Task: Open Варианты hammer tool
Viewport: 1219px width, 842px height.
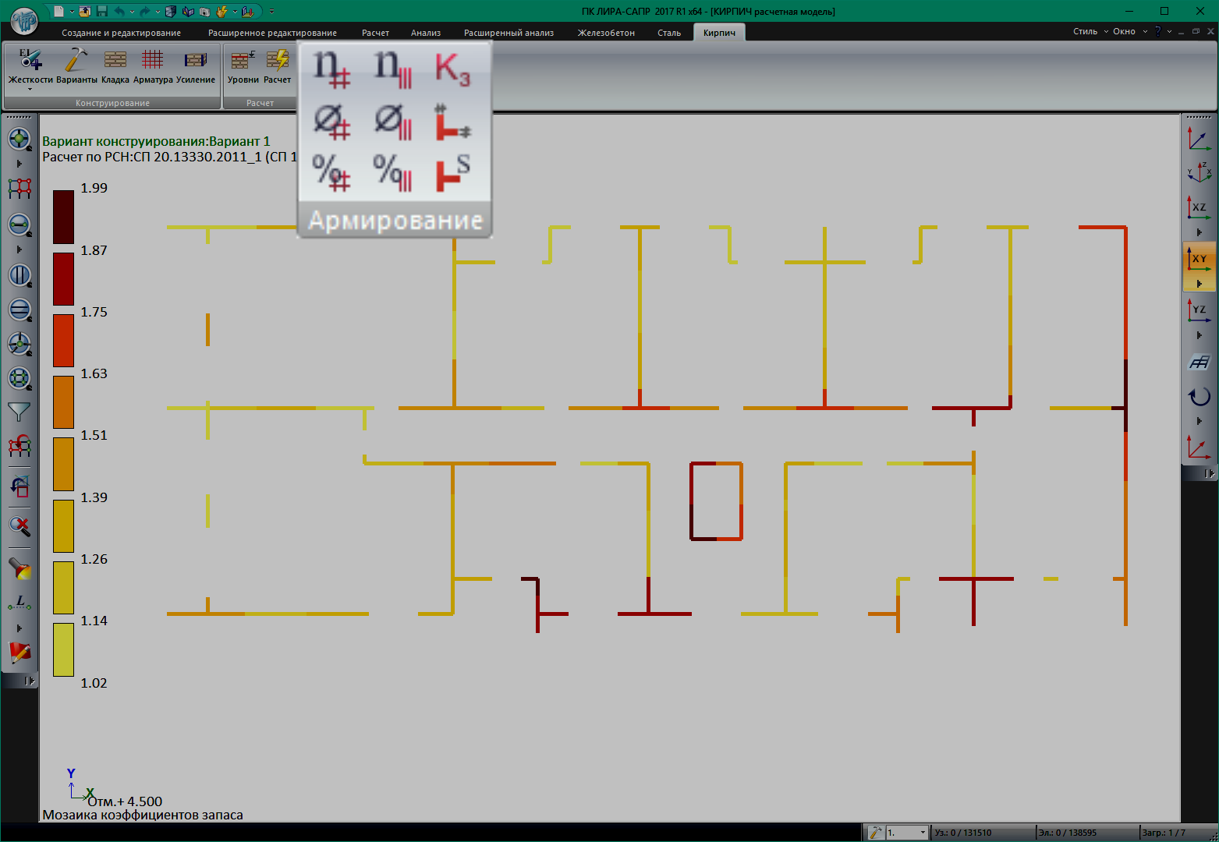Action: 76,66
